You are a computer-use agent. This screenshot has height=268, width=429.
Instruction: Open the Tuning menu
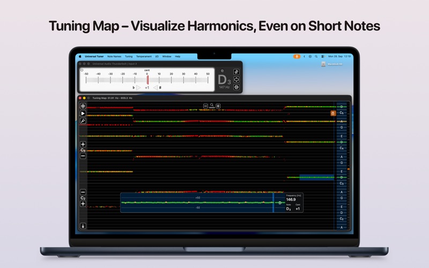tap(129, 57)
